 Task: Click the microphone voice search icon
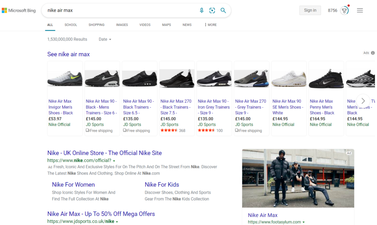click(201, 10)
